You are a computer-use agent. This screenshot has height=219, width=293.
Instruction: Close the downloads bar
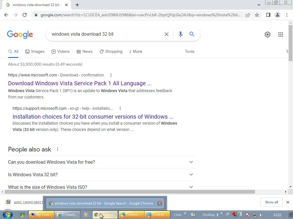(288, 202)
